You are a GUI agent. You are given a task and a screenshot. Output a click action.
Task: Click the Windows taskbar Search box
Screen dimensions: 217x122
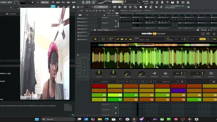click(58, 119)
